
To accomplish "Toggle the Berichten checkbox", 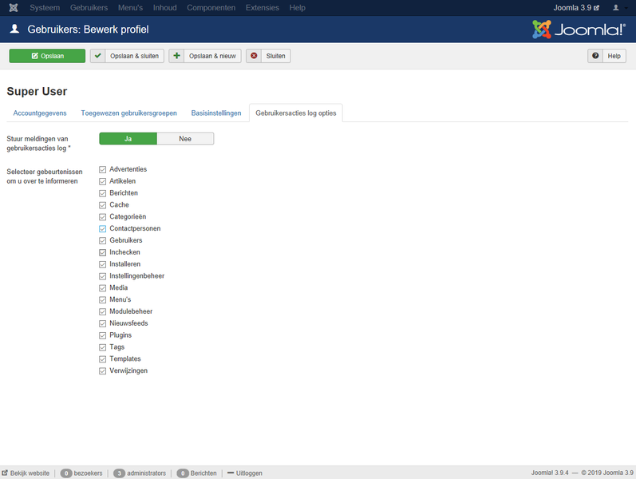I will pyautogui.click(x=103, y=193).
